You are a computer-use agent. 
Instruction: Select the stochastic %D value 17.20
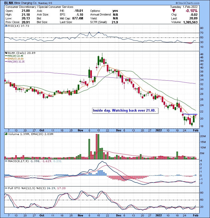click(61, 188)
